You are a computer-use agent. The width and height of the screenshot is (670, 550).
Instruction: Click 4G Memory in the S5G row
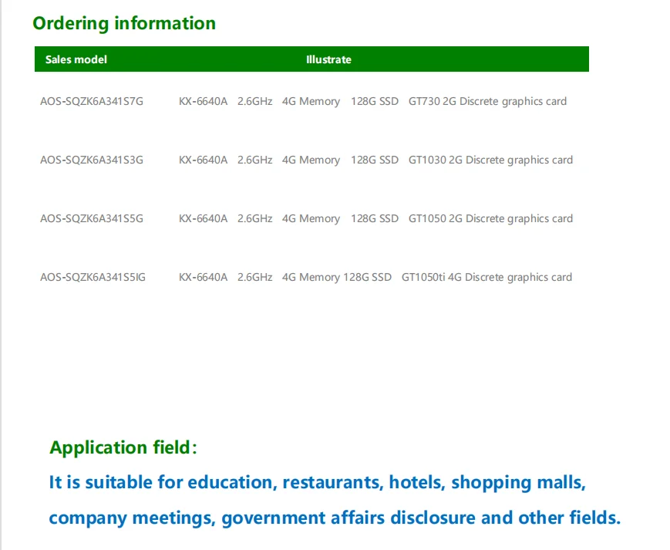311,218
